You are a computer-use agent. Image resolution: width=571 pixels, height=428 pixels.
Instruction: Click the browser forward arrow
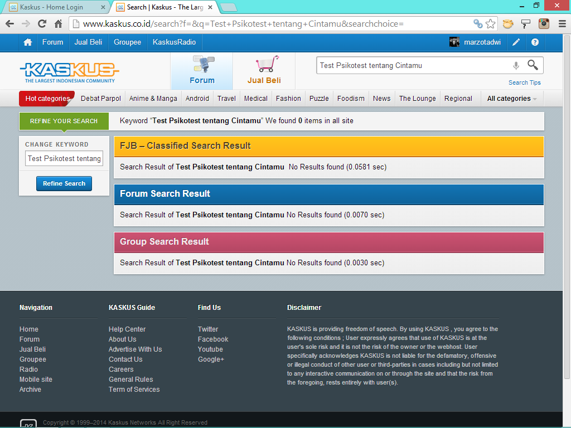coord(26,24)
